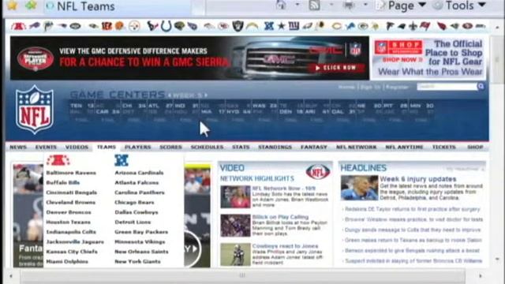Click the search magnifier icon beside search box
Viewport: 505px width, 284px height.
pos(481,86)
